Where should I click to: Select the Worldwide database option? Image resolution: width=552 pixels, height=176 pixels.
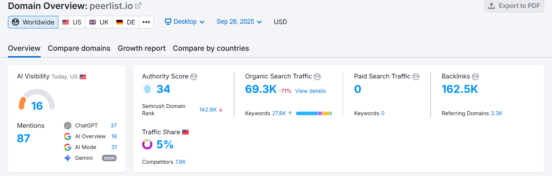point(33,22)
